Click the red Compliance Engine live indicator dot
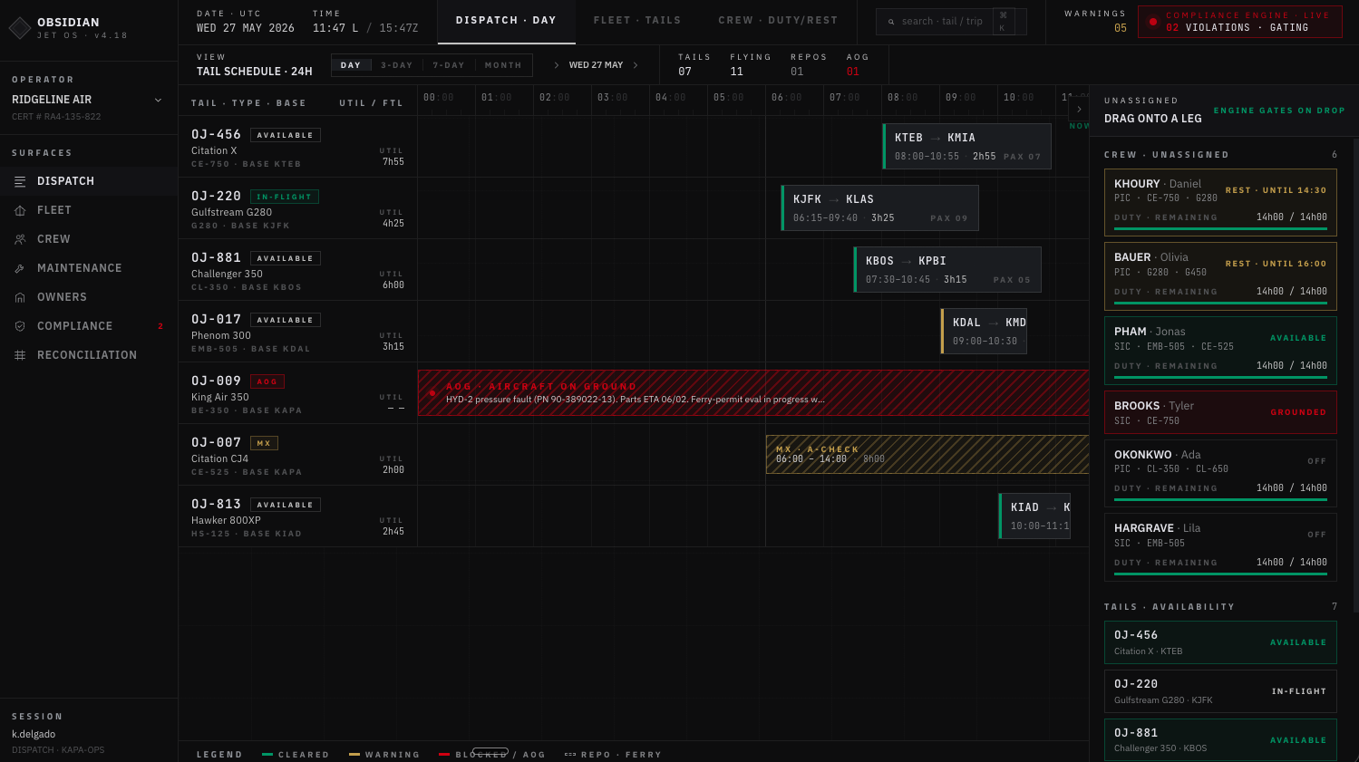 point(1152,22)
